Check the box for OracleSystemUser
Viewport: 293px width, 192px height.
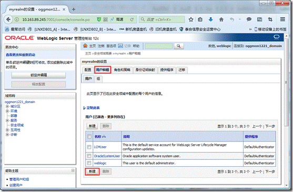(89, 156)
